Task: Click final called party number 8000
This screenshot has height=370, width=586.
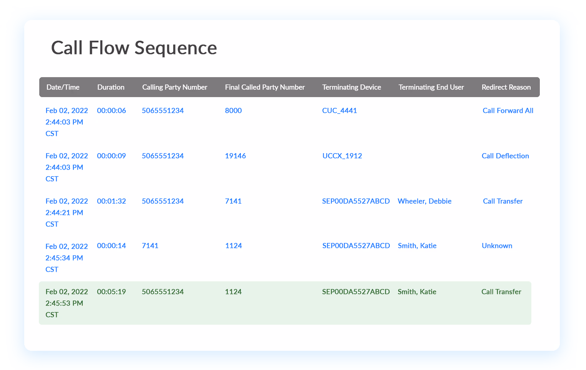Action: click(233, 111)
